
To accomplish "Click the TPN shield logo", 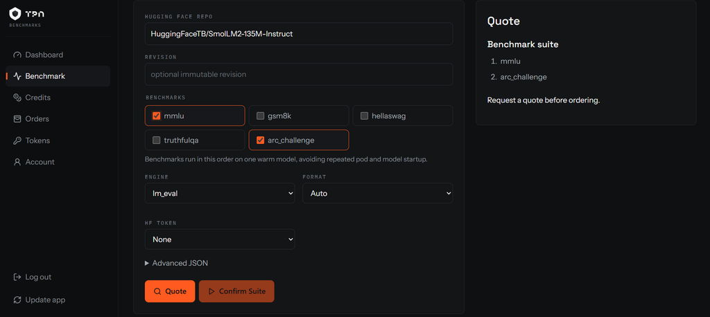I will tap(15, 14).
